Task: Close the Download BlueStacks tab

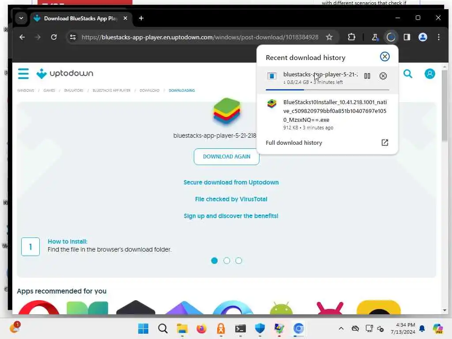Action: tap(125, 18)
